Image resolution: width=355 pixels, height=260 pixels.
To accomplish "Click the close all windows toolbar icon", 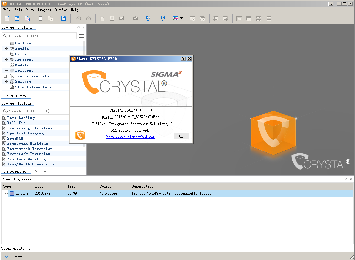I will (x=202, y=19).
